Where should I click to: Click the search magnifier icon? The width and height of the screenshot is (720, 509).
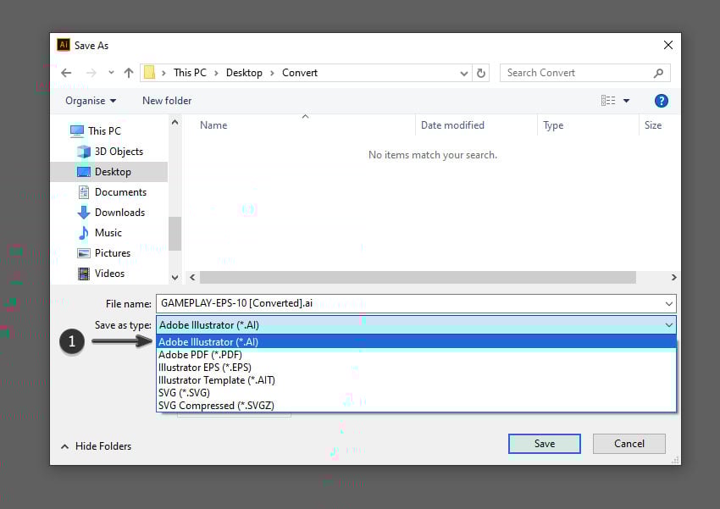point(658,73)
